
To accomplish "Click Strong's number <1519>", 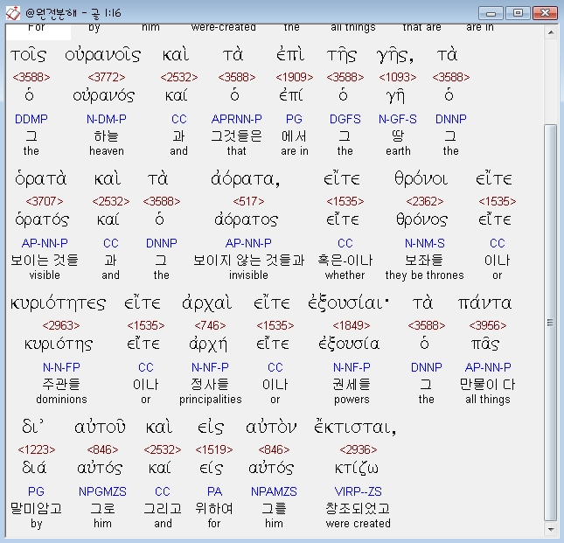I will pos(214,449).
